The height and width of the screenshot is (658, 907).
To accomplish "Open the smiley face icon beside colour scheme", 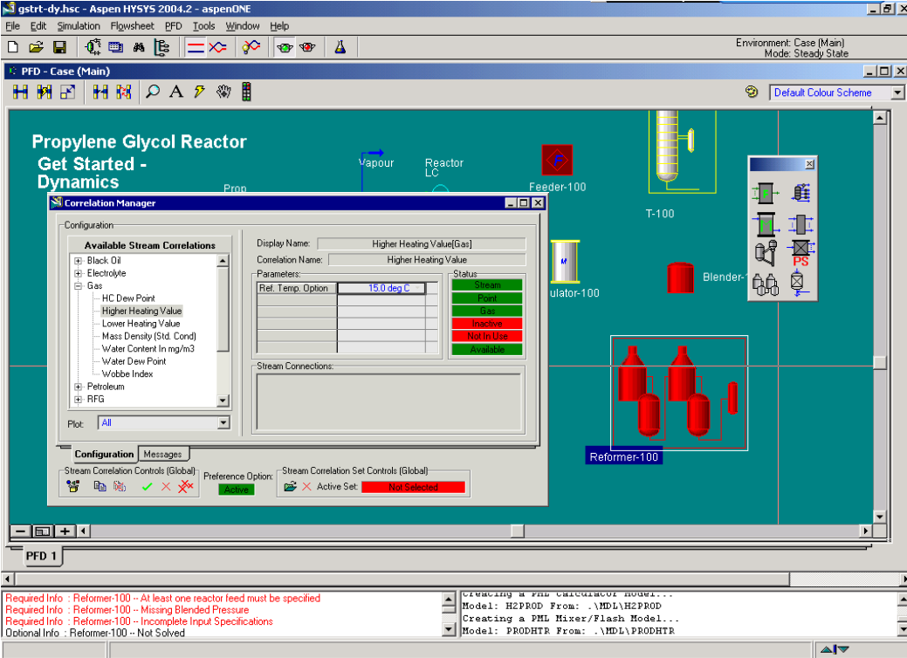I will pos(752,92).
